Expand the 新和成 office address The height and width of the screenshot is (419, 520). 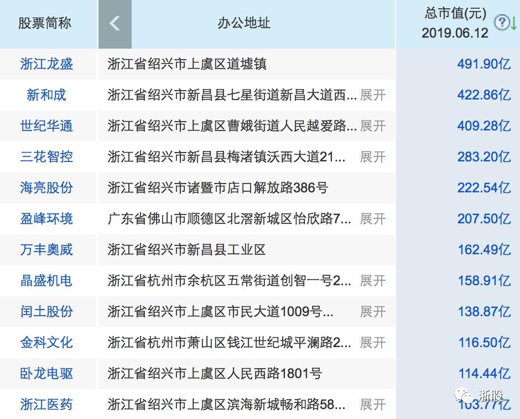(x=373, y=95)
